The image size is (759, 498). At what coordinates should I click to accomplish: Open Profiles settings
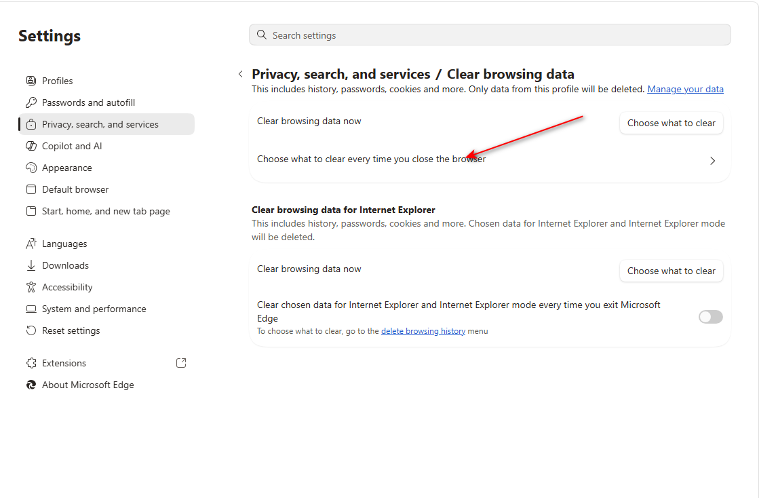click(106, 81)
